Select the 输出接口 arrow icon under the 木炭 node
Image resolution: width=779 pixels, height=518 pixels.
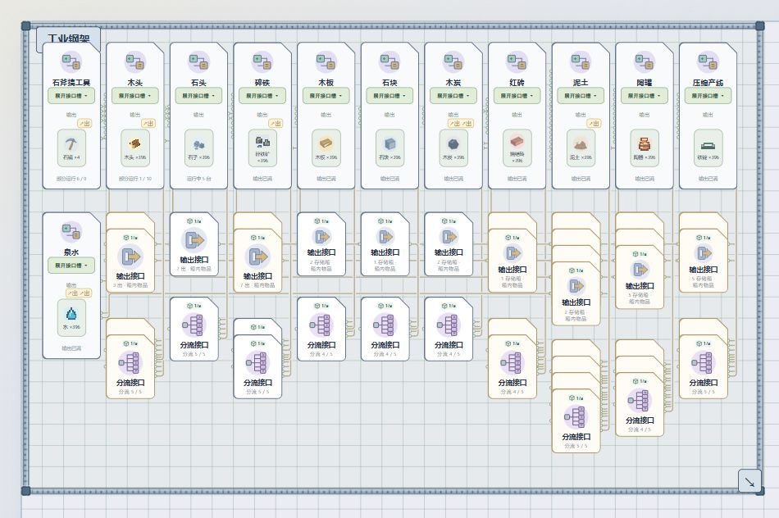(449, 238)
